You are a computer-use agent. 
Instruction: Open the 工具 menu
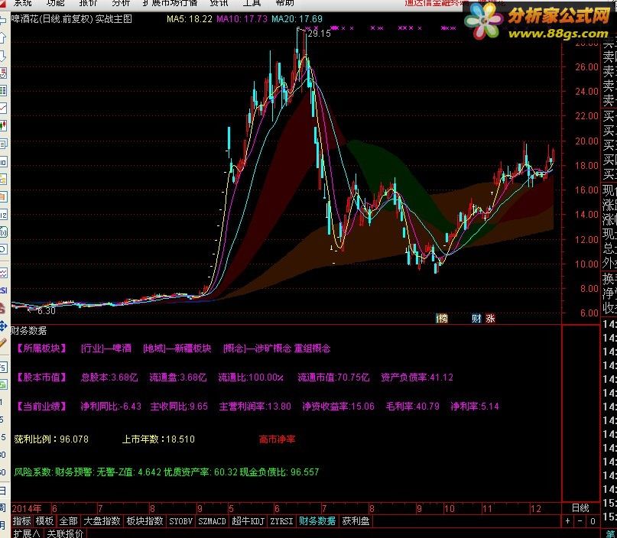point(252,3)
